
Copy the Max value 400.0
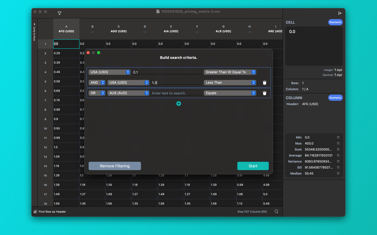pyautogui.click(x=338, y=143)
